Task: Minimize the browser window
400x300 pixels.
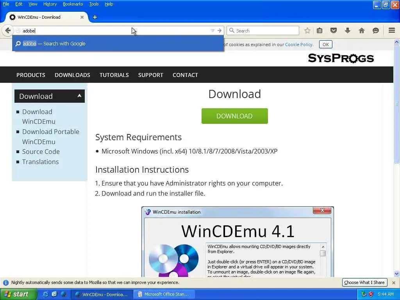Action: (377, 5)
